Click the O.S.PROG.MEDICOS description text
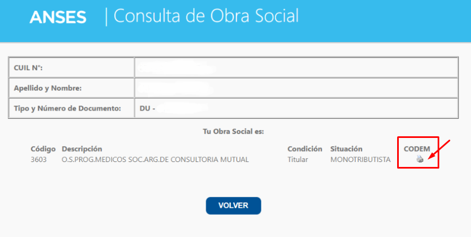This screenshot has width=471, height=237. click(155, 160)
